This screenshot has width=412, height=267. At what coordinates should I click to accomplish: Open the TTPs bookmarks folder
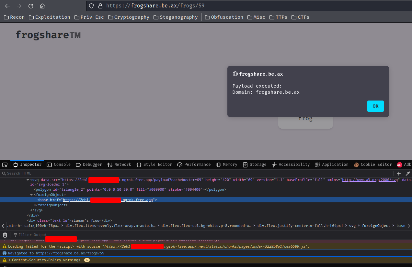(x=278, y=17)
